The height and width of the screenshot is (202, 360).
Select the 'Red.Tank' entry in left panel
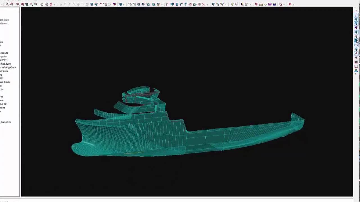click(6, 64)
